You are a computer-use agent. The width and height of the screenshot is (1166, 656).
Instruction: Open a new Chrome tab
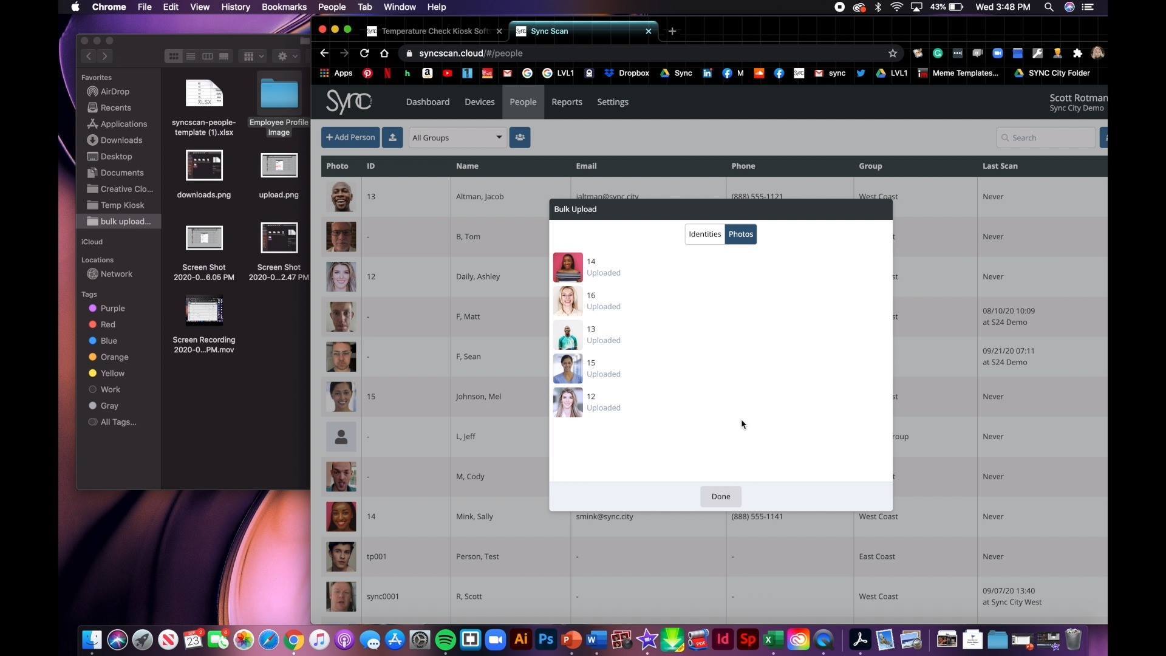point(672,31)
